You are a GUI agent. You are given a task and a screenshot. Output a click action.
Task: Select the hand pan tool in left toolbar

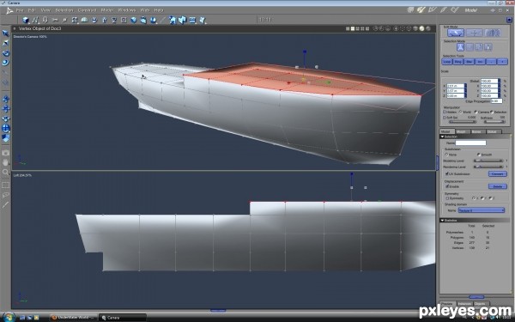tap(6, 162)
